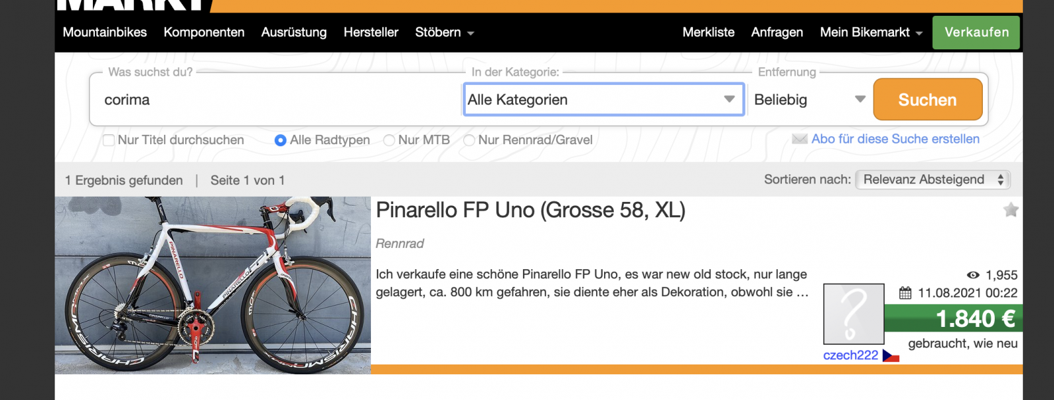Screen dimensions: 1054x400
Task: Click the calendar date icon
Action: click(906, 293)
